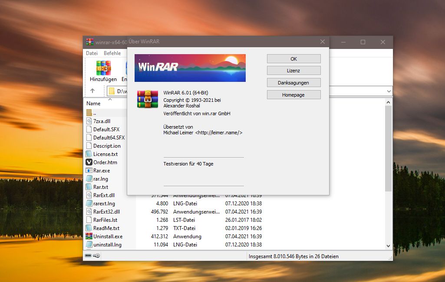
Task: Click the LNG-Datei type for uninstall.lng
Action: 185,244
